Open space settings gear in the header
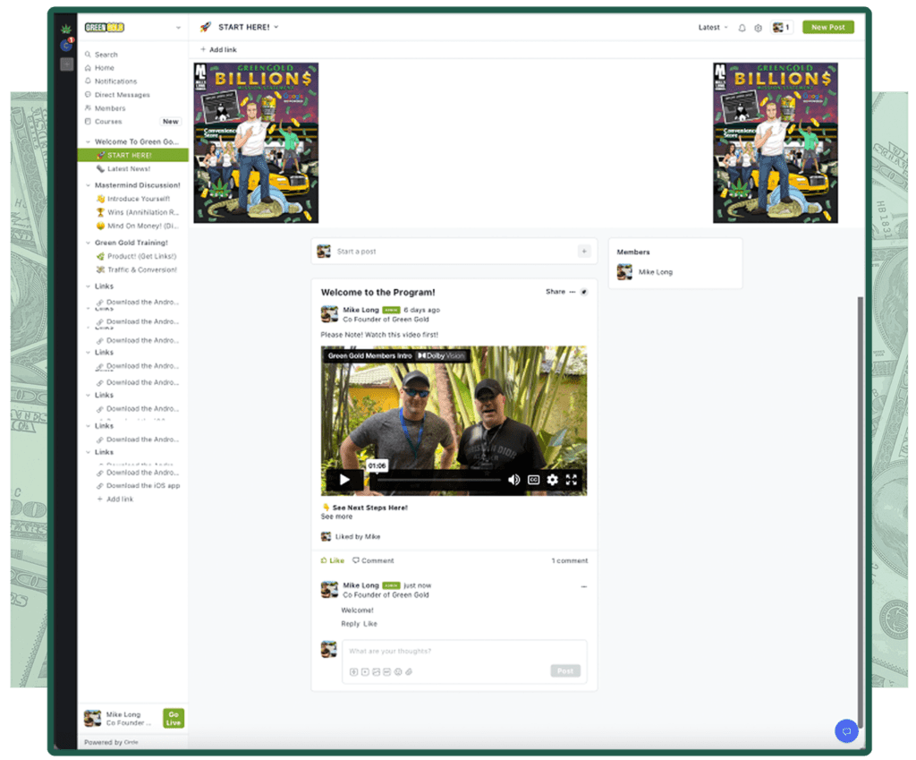 coord(758,28)
